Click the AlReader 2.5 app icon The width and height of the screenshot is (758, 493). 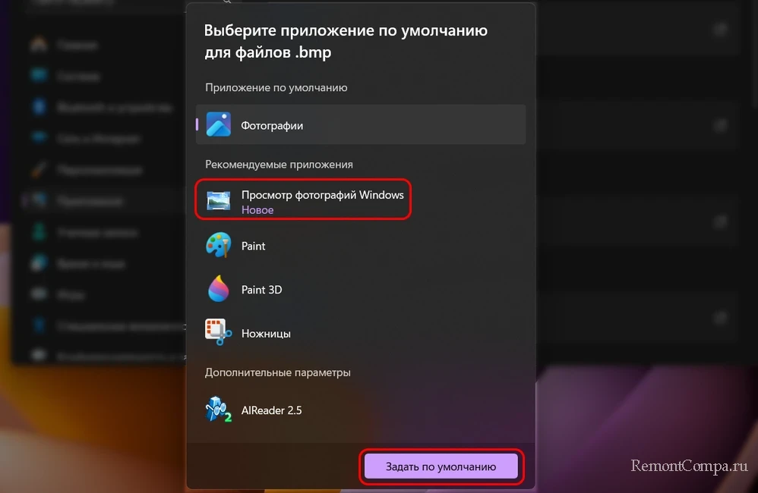(x=219, y=410)
